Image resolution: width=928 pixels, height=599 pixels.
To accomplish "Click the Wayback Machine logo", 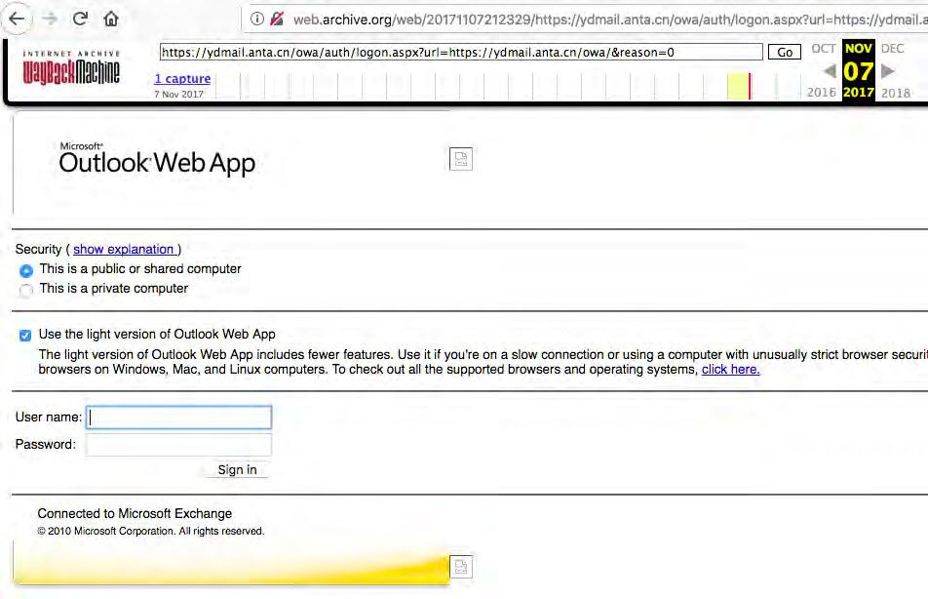I will pos(71,68).
